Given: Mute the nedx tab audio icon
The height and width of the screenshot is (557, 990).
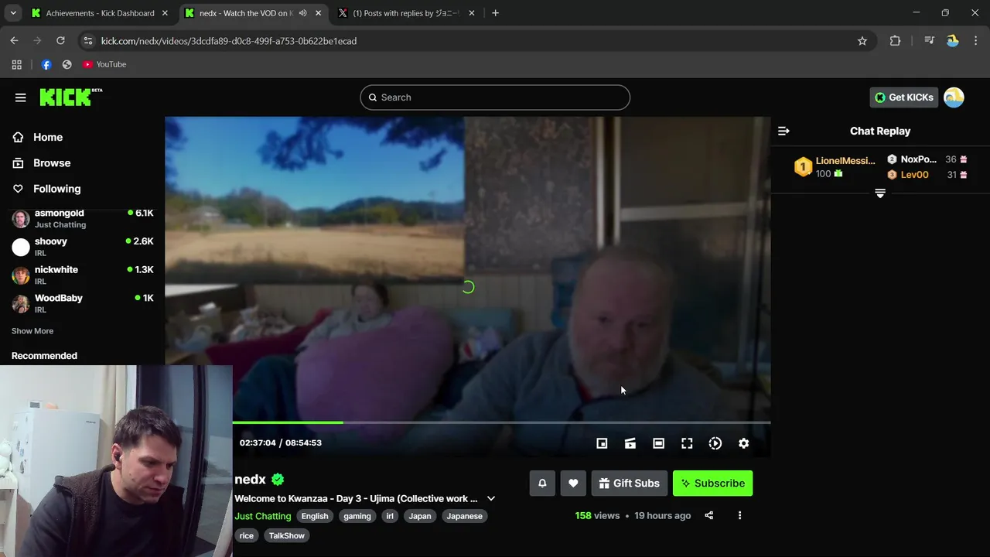Looking at the screenshot, I should [302, 13].
